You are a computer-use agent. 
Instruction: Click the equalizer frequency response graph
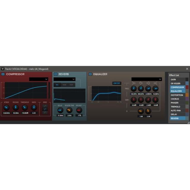[x=106, y=94]
